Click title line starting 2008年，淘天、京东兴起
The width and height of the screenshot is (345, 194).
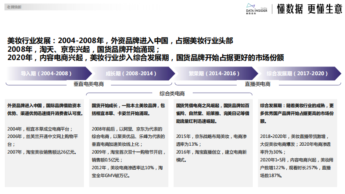(84, 49)
